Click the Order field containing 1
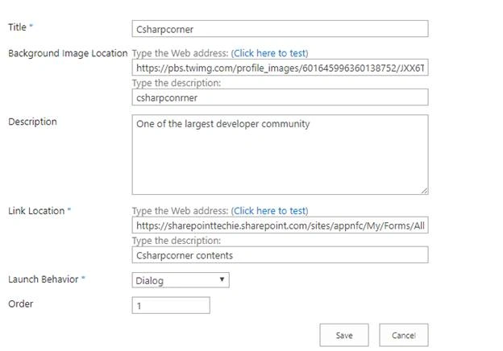 pyautogui.click(x=171, y=305)
